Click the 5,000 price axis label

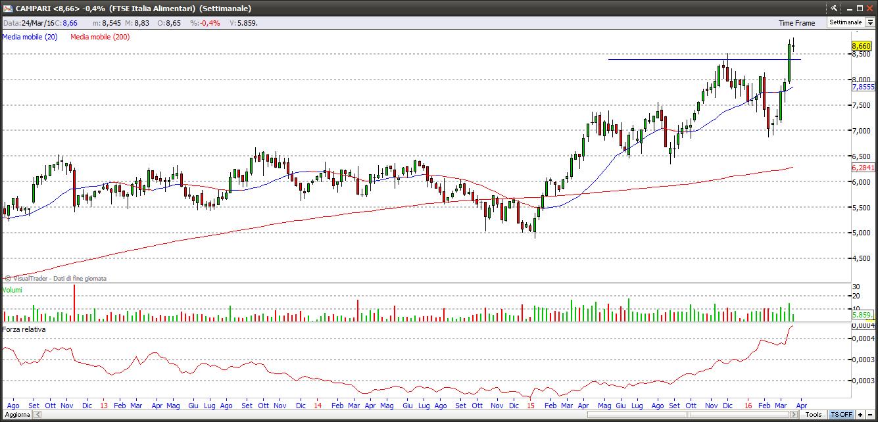click(x=861, y=233)
